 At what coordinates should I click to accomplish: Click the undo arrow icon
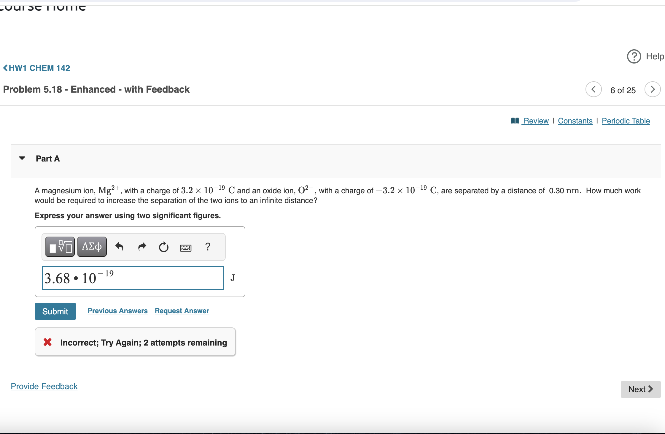point(119,247)
